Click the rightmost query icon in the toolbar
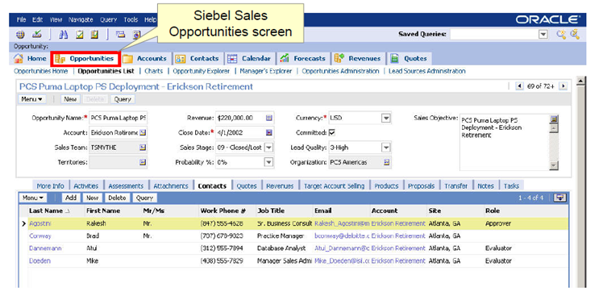 575,34
